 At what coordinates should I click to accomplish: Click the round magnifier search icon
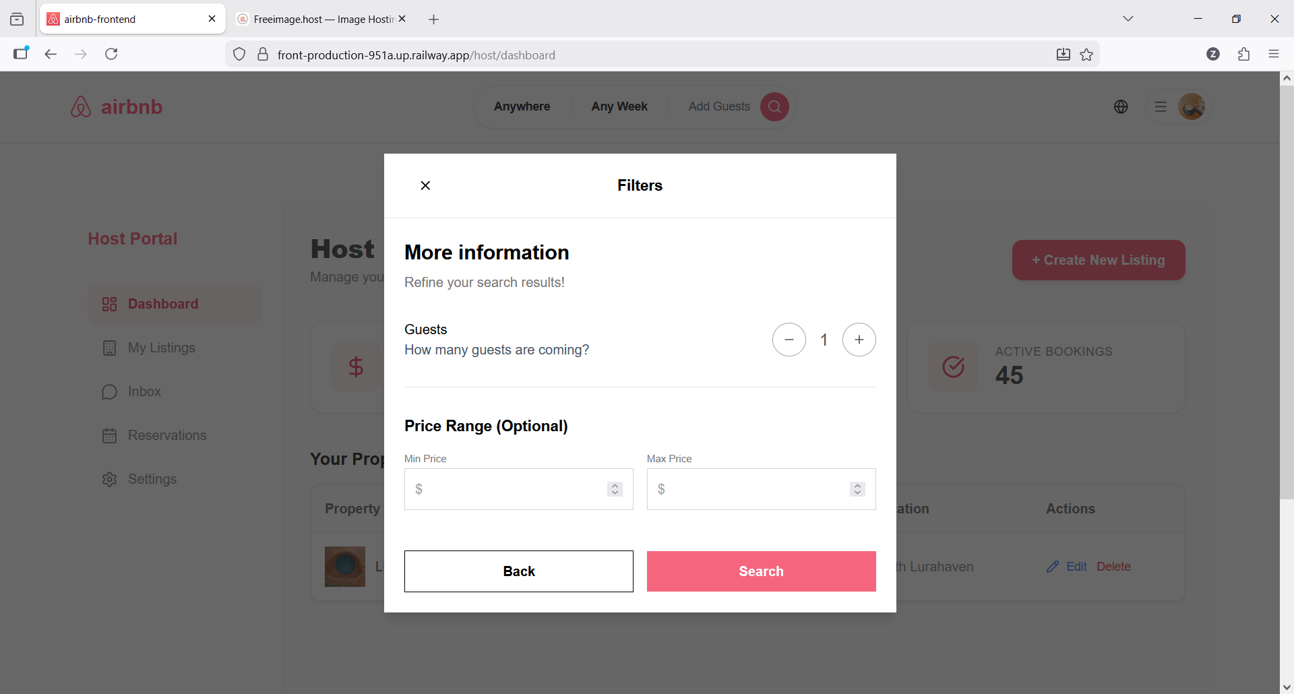pyautogui.click(x=774, y=106)
